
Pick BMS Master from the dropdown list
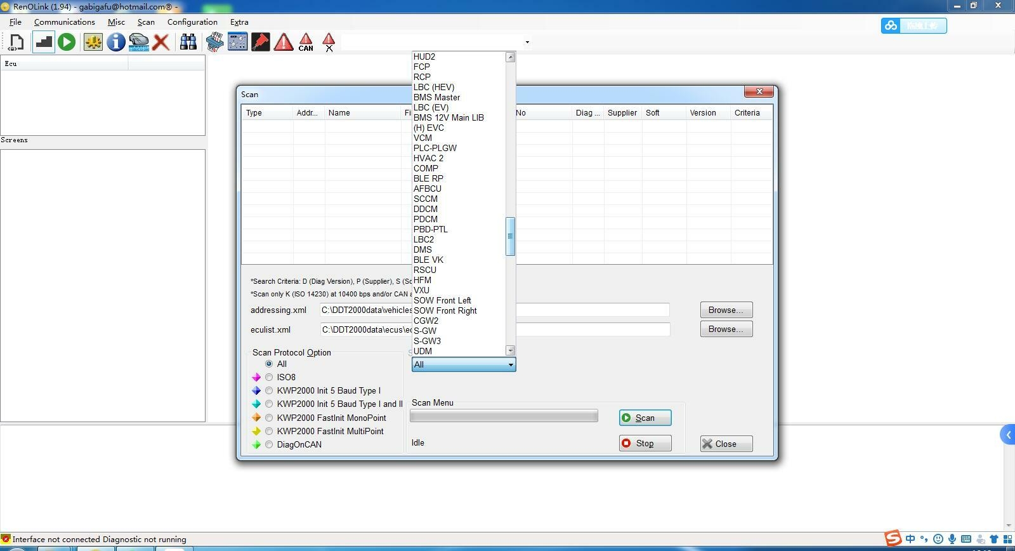coord(436,97)
